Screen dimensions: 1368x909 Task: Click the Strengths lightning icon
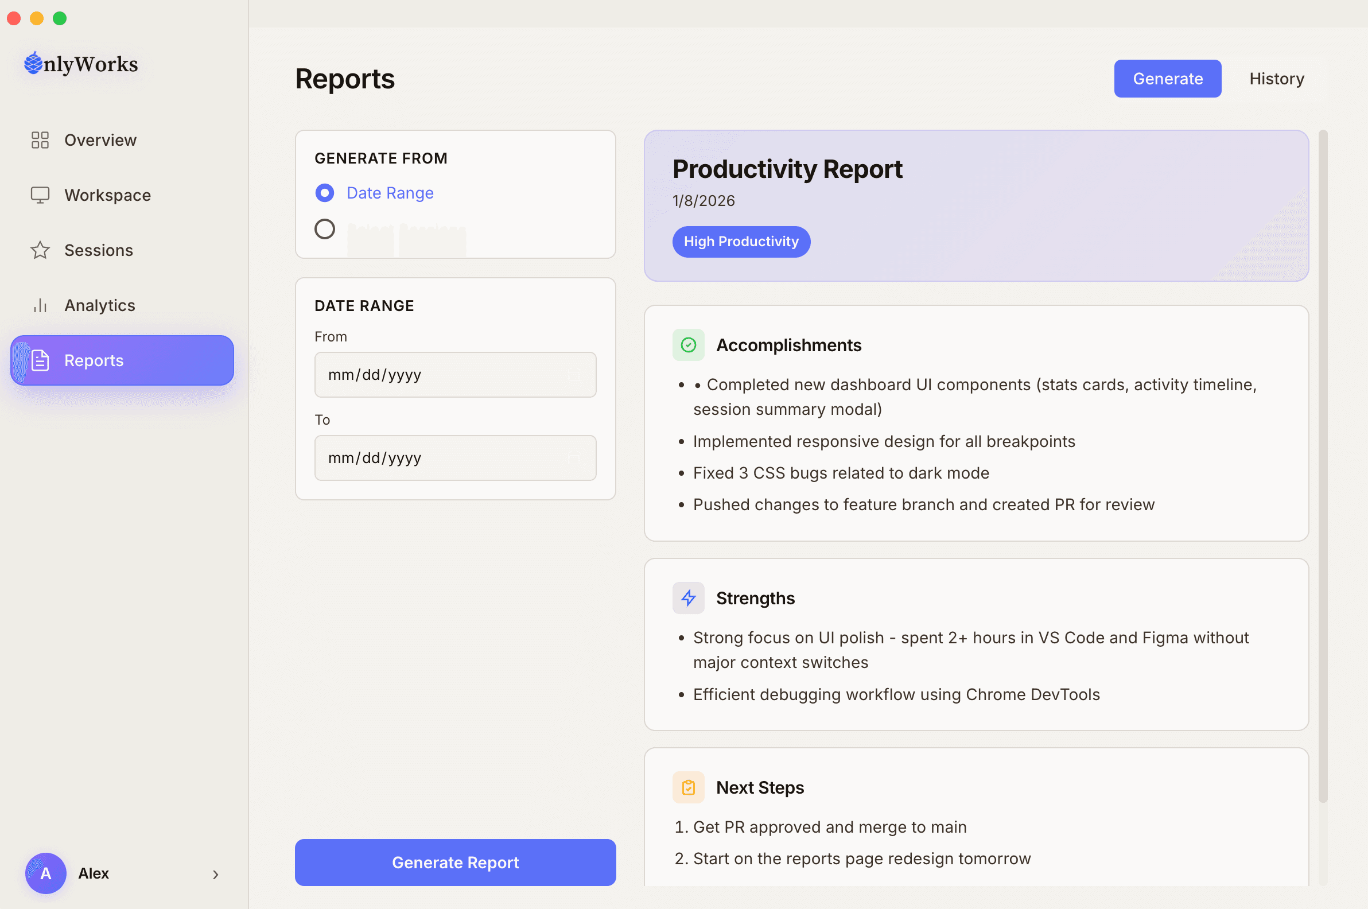coord(688,598)
